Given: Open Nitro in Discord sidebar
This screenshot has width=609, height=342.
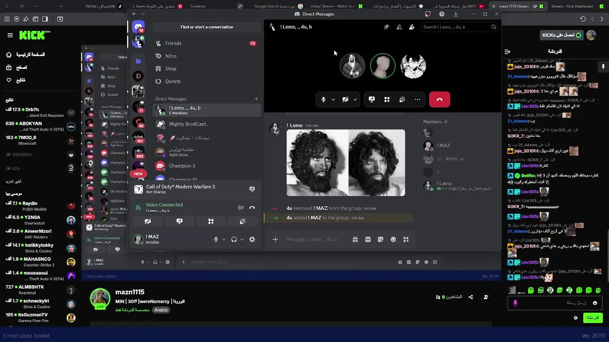Looking at the screenshot, I should click(x=206, y=56).
